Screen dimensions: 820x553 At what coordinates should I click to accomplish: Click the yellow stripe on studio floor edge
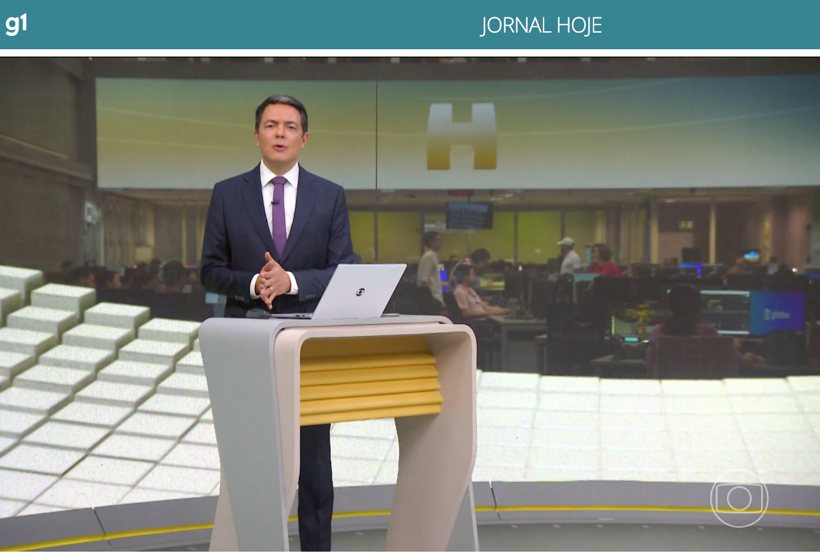tap(600, 510)
